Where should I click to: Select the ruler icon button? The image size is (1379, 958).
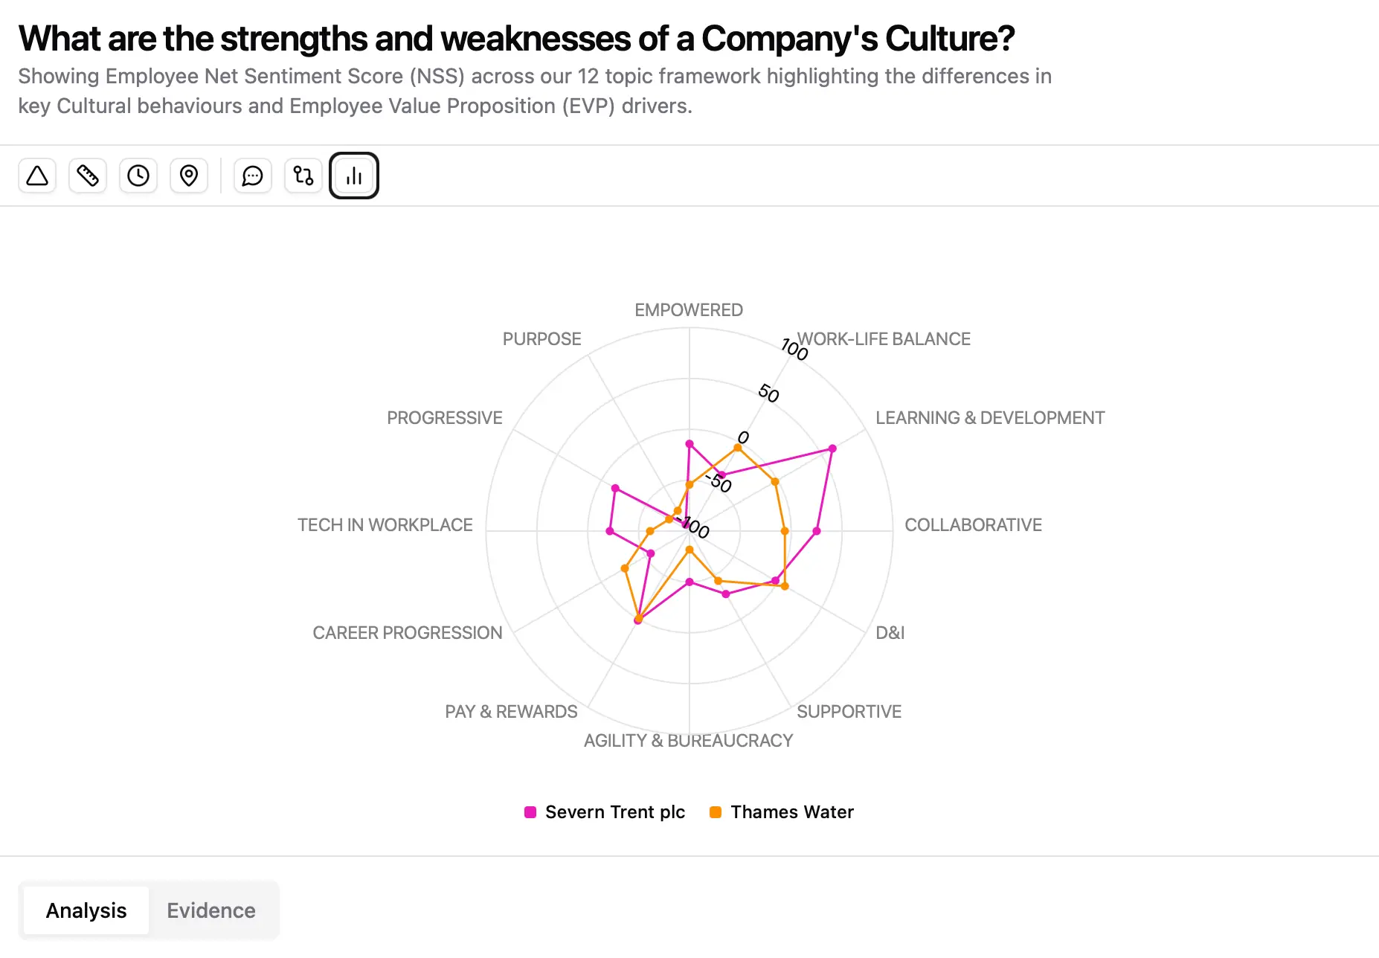click(x=88, y=176)
